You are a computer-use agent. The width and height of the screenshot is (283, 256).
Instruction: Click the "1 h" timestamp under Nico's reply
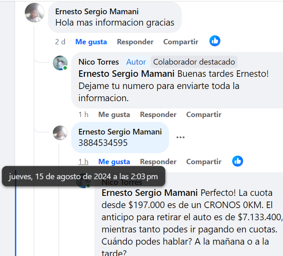(83, 115)
